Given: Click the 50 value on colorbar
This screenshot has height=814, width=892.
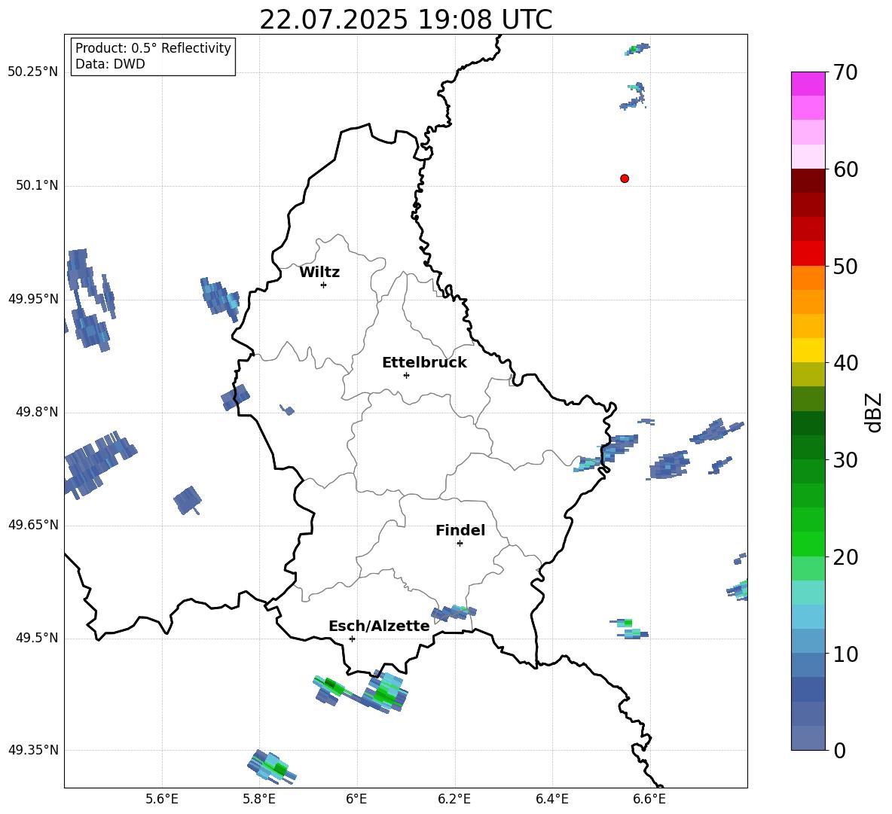Looking at the screenshot, I should point(845,266).
